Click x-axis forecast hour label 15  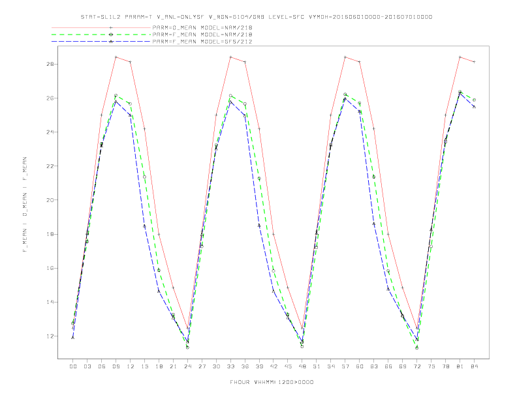click(144, 366)
